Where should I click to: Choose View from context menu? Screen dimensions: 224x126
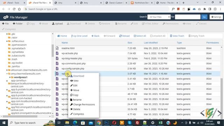(x=75, y=81)
